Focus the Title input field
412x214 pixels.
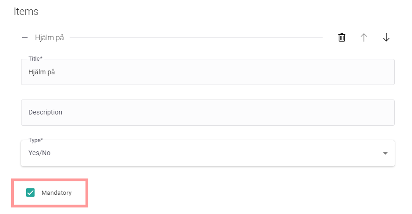pyautogui.click(x=207, y=72)
